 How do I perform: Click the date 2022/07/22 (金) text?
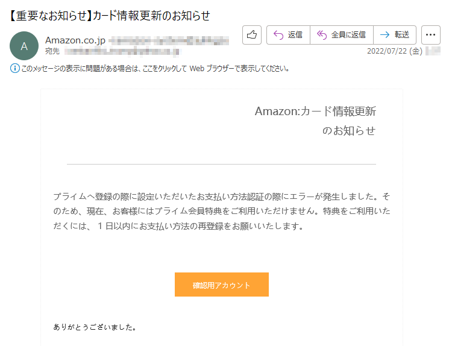tap(395, 51)
